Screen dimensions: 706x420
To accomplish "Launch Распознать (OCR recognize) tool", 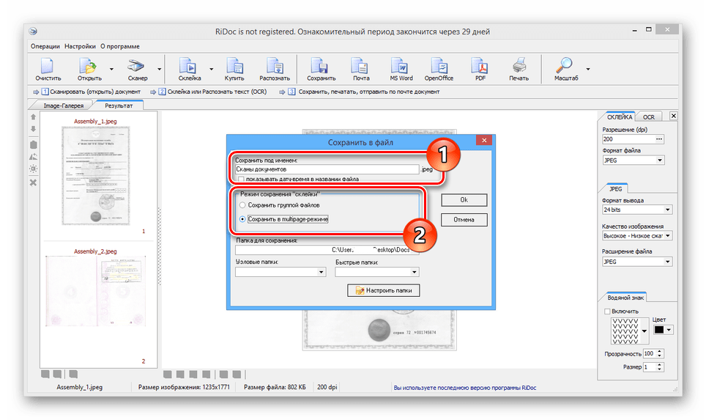I will click(275, 68).
